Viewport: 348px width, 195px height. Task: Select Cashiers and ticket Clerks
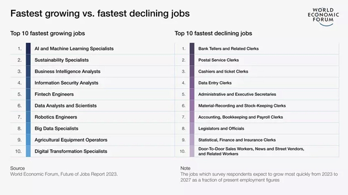click(223, 71)
